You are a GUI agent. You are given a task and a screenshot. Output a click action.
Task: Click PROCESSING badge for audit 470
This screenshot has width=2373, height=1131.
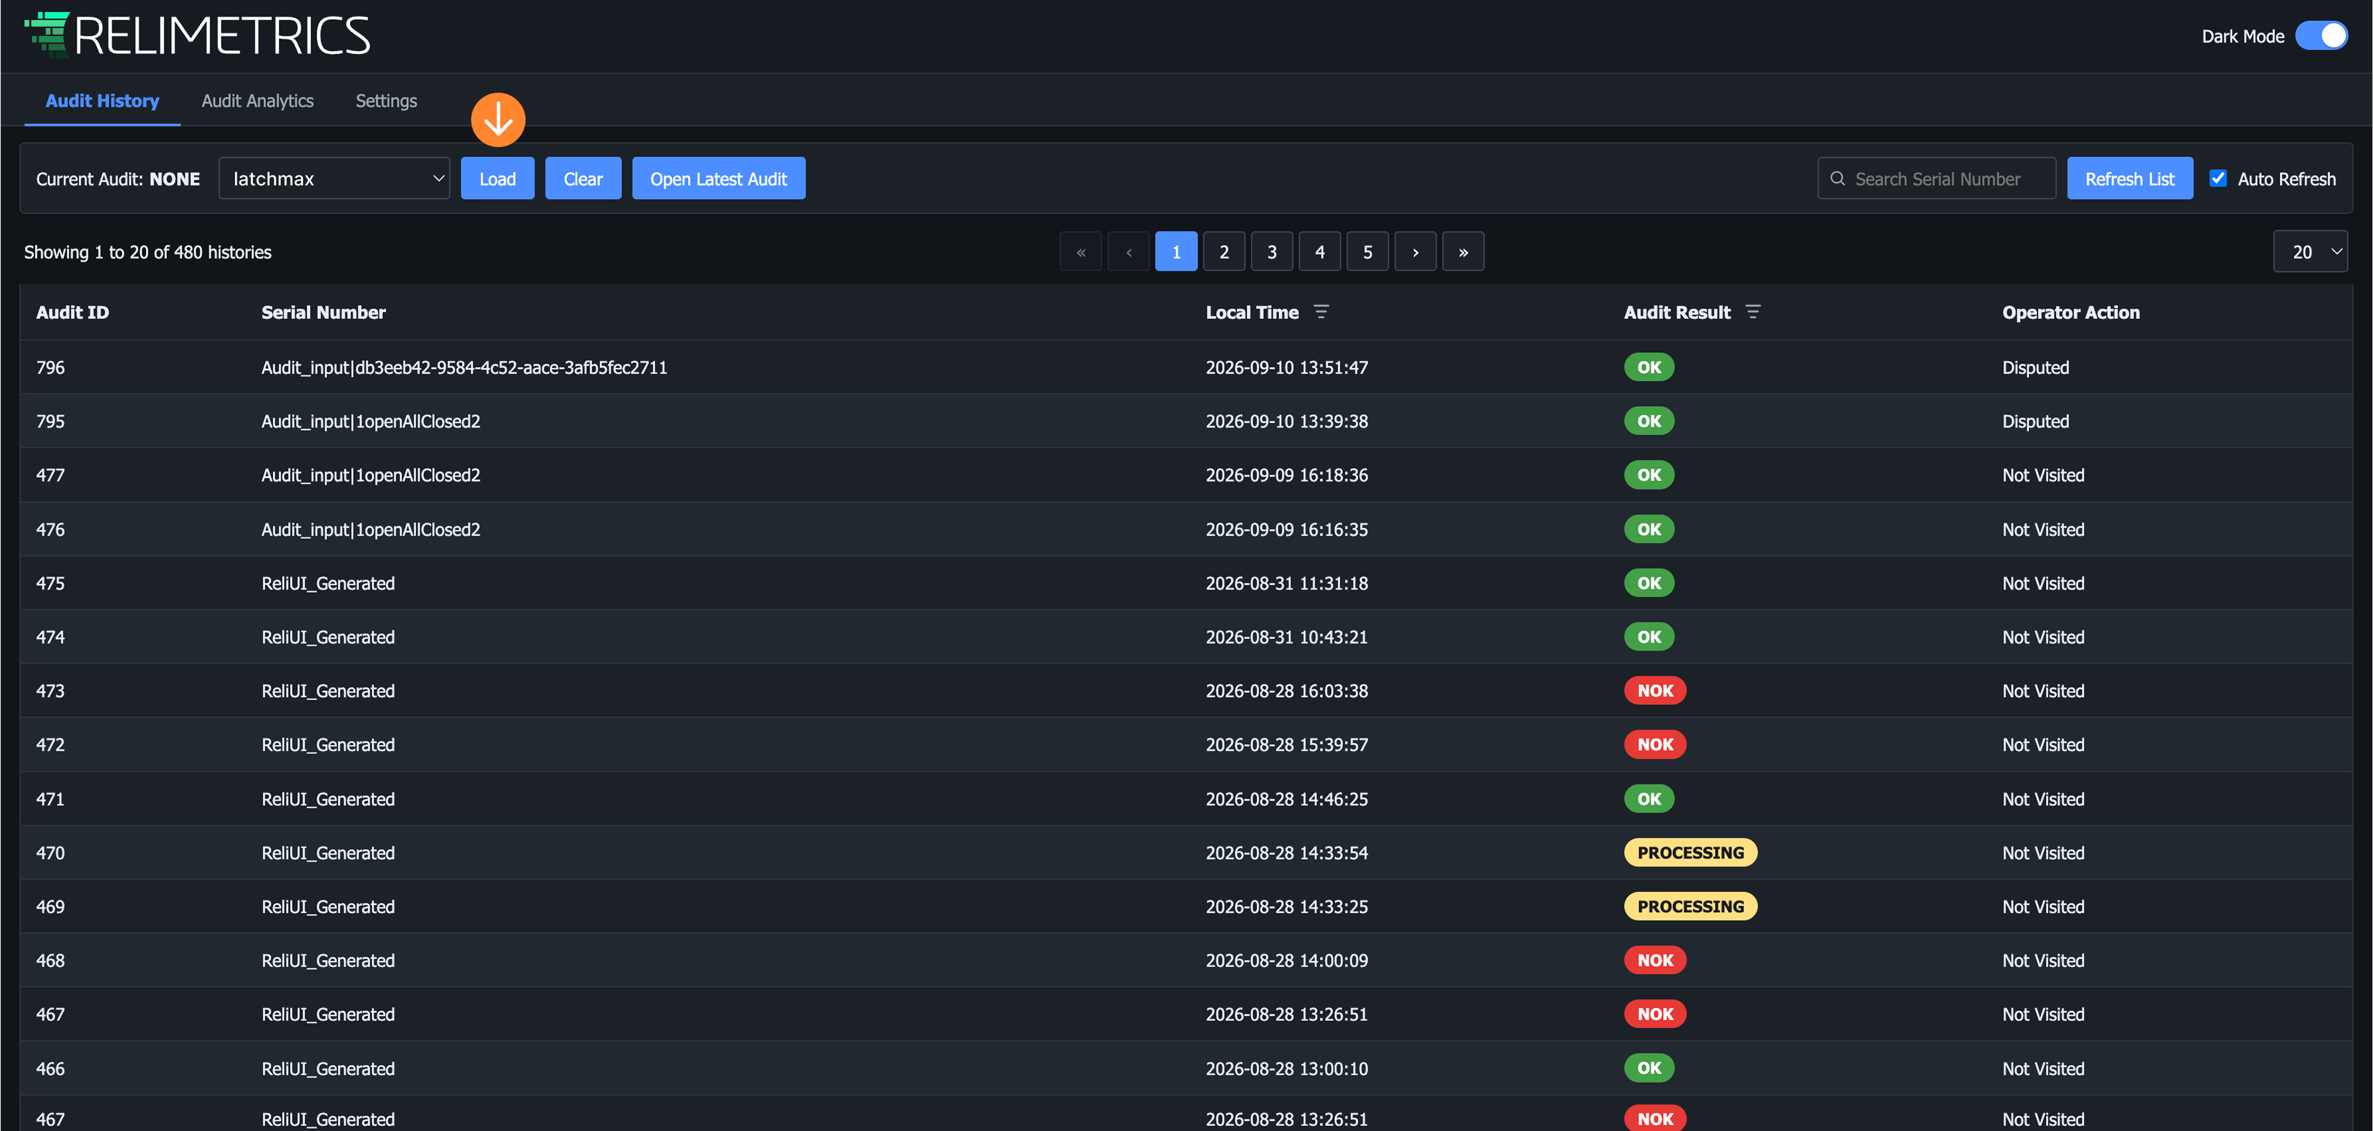tap(1690, 853)
